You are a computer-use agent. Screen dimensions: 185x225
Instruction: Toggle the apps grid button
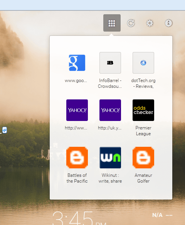tap(112, 23)
